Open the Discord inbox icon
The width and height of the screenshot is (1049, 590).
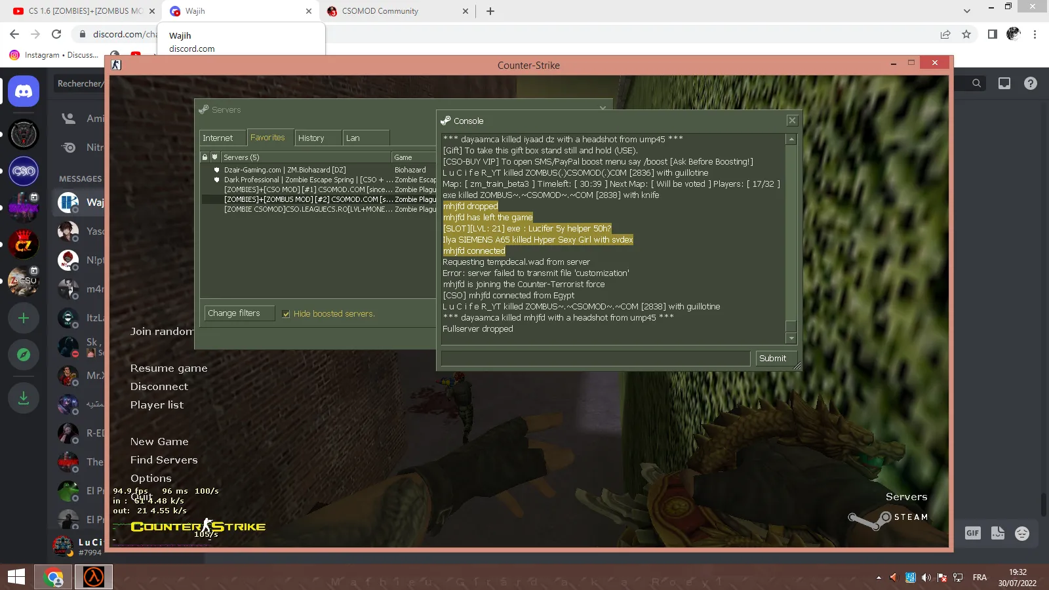tap(1004, 83)
